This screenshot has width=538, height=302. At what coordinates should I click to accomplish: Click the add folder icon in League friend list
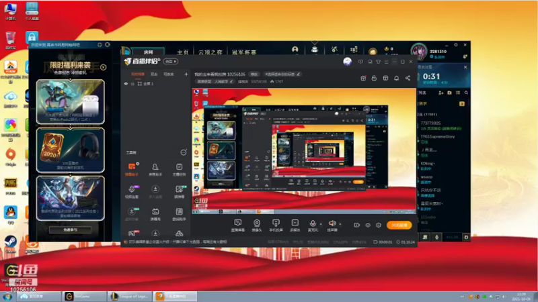(x=449, y=93)
